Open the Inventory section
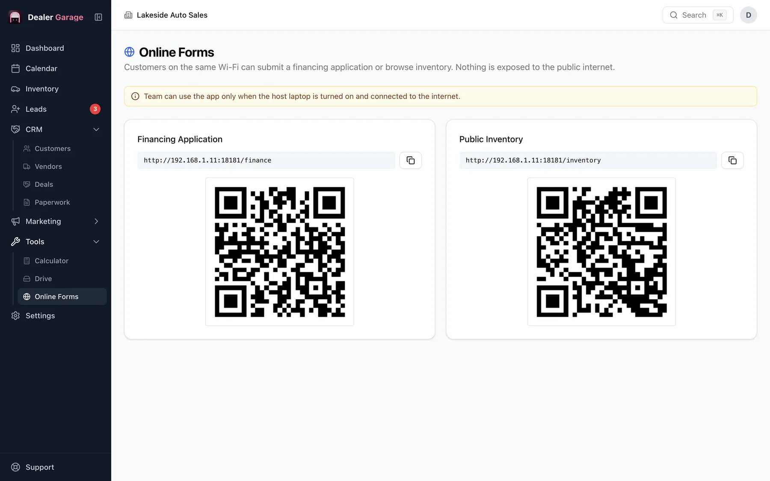Viewport: 770px width, 481px height. coord(56,89)
